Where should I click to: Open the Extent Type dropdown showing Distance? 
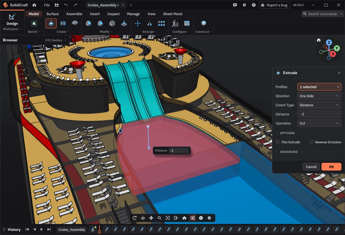coord(319,105)
